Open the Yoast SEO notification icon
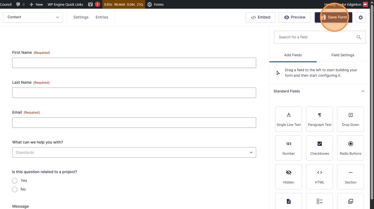Image resolution: width=374 pixels, height=209 pixels. coord(94,4)
